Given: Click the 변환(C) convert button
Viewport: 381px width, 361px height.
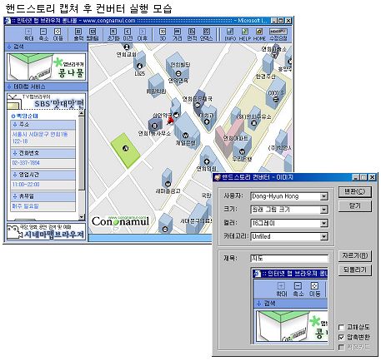Looking at the screenshot, I should (355, 192).
